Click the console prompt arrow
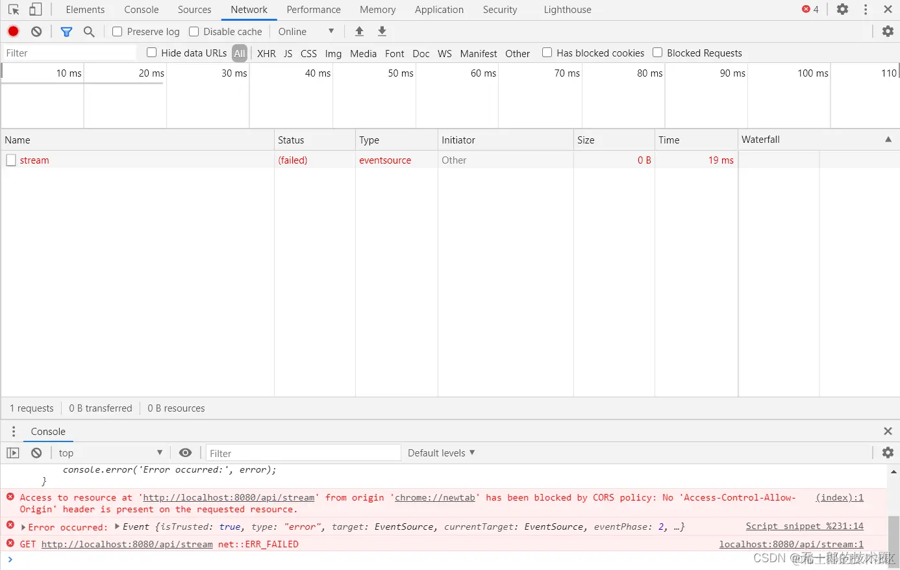The height and width of the screenshot is (570, 900). tap(10, 560)
